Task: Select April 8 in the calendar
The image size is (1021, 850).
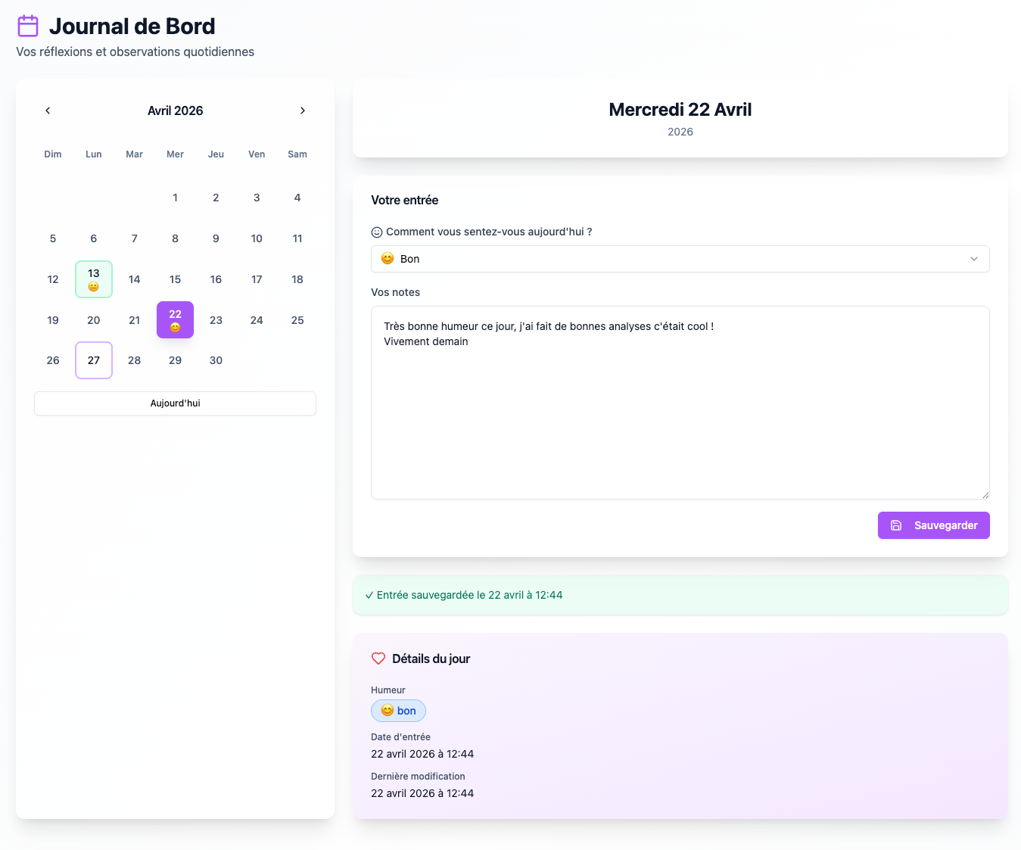Action: [176, 238]
